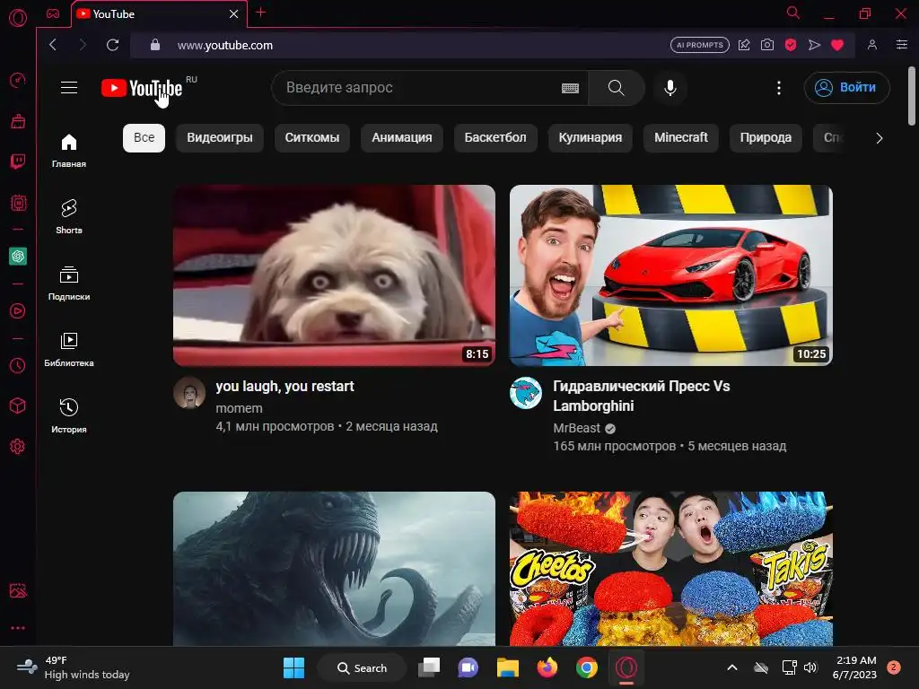Open 'you laugh, you restart' video title
Image resolution: width=919 pixels, height=689 pixels.
(284, 387)
